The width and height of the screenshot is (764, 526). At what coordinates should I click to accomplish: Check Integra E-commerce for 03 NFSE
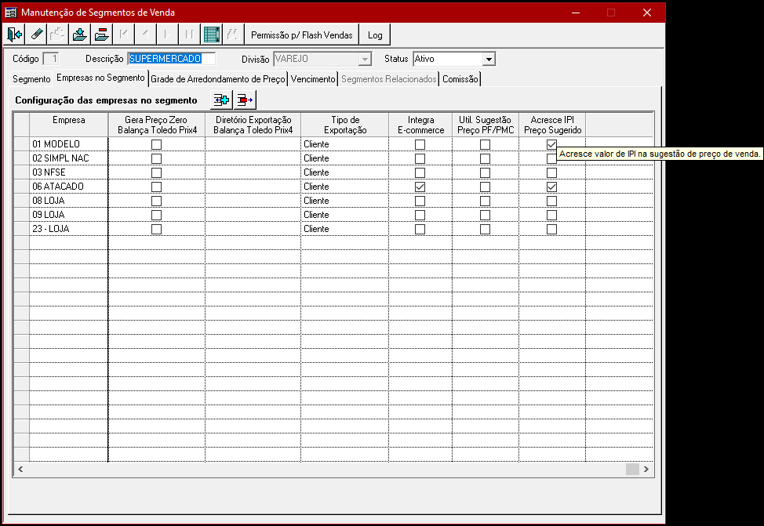click(x=420, y=173)
